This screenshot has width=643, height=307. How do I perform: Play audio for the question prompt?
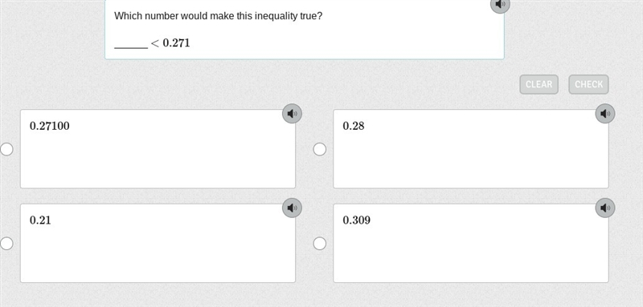pyautogui.click(x=500, y=4)
